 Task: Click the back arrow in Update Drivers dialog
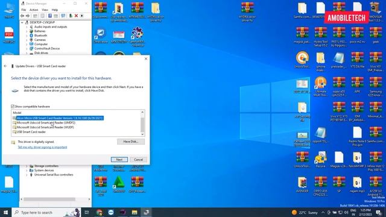pos(5,66)
